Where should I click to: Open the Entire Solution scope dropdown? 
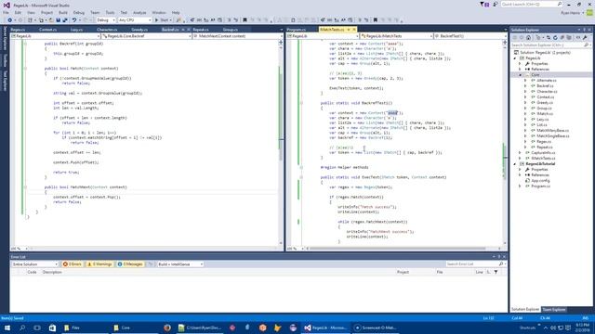pos(34,263)
